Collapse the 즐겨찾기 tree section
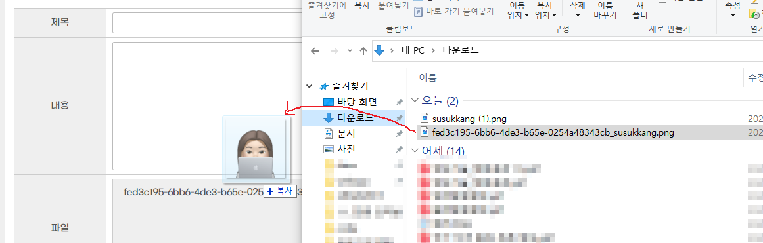This screenshot has width=763, height=243. pos(310,86)
